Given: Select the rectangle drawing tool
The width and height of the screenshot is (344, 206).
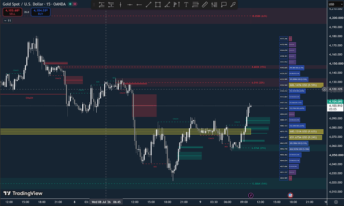Looking at the screenshot, I should coord(158,4).
